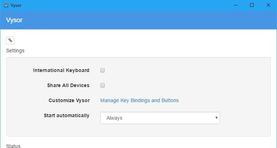Close the Vysor window
The height and width of the screenshot is (148, 277).
pos(268,5)
